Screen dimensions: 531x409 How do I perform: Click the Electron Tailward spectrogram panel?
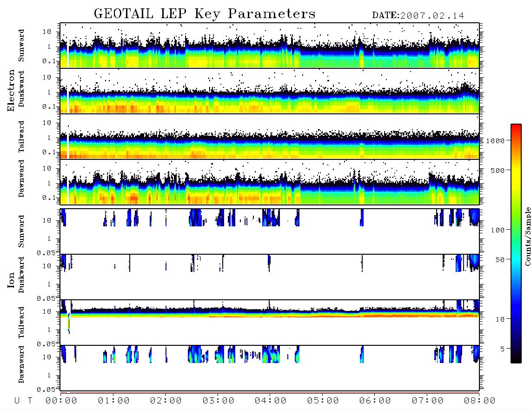pyautogui.click(x=270, y=137)
